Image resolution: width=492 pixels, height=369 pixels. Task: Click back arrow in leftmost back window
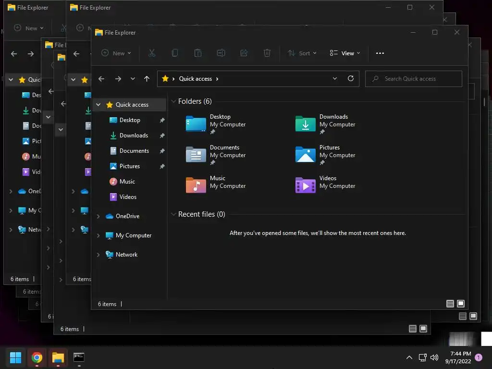[14, 54]
